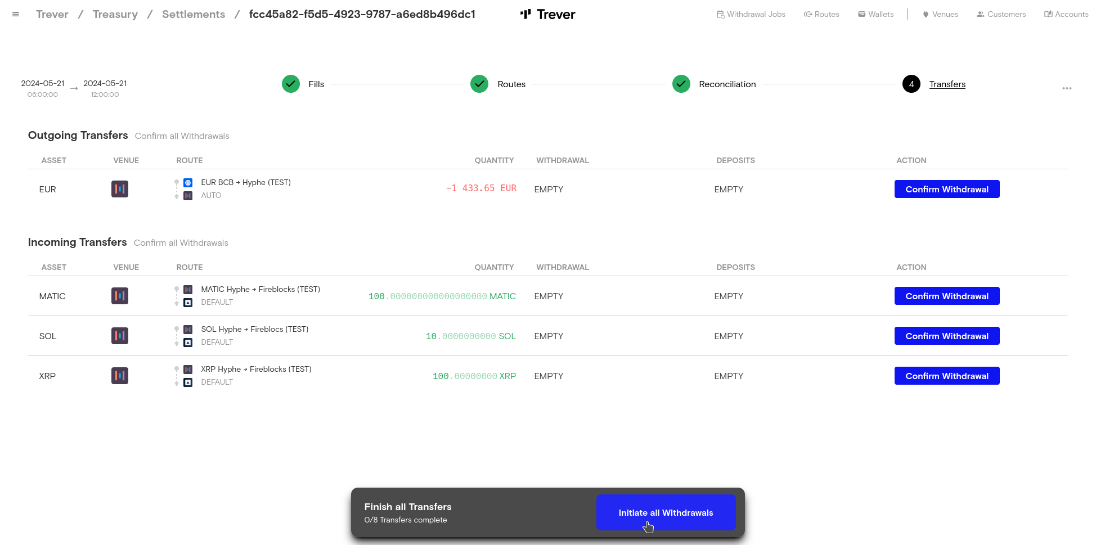The image size is (1096, 545).
Task: Click the Trever logo in header
Action: pos(547,15)
